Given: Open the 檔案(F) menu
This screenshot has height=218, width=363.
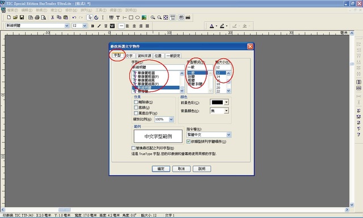Looking at the screenshot, I should pos(12,10).
